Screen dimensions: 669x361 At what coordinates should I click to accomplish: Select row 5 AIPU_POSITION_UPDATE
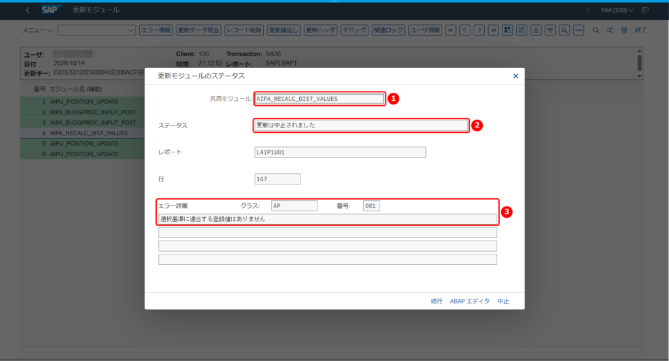(82, 143)
